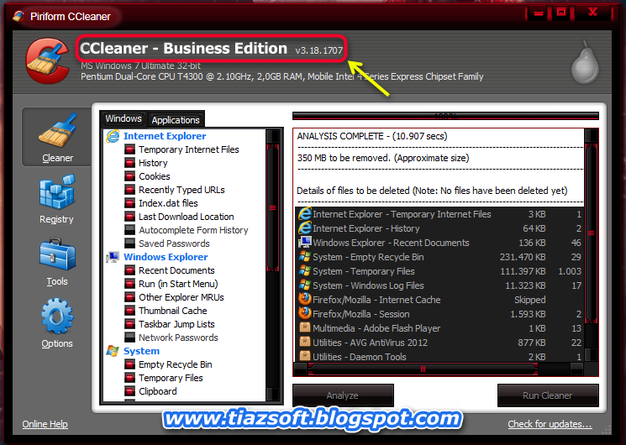626x445 pixels.
Task: Click Firefox icon on Internet Cache result
Action: (x=305, y=299)
